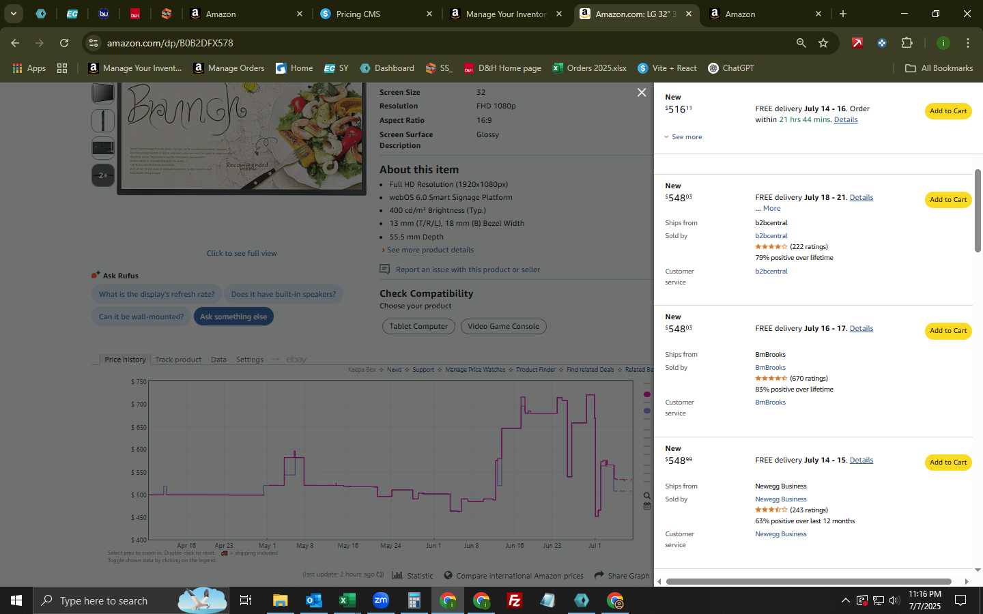The width and height of the screenshot is (983, 614).
Task: Open the ChatGPT bookmark
Action: [x=731, y=68]
